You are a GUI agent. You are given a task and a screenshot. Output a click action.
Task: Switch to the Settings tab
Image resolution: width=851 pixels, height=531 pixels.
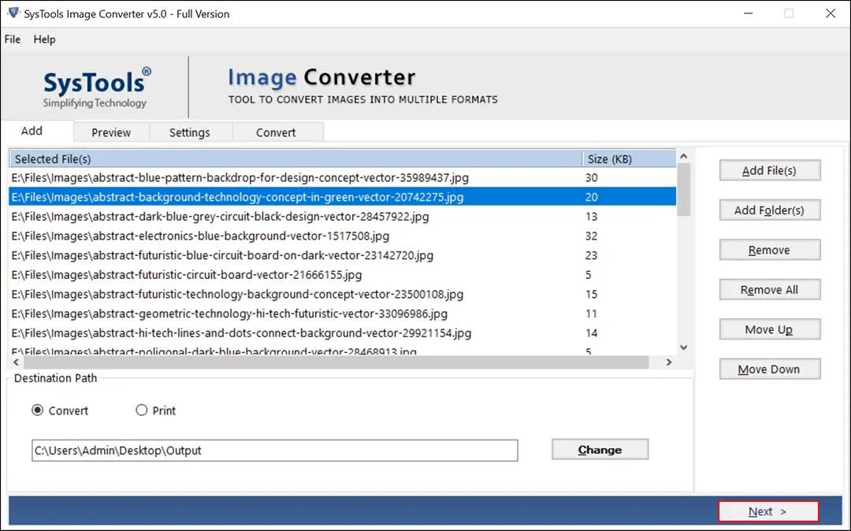pyautogui.click(x=190, y=132)
